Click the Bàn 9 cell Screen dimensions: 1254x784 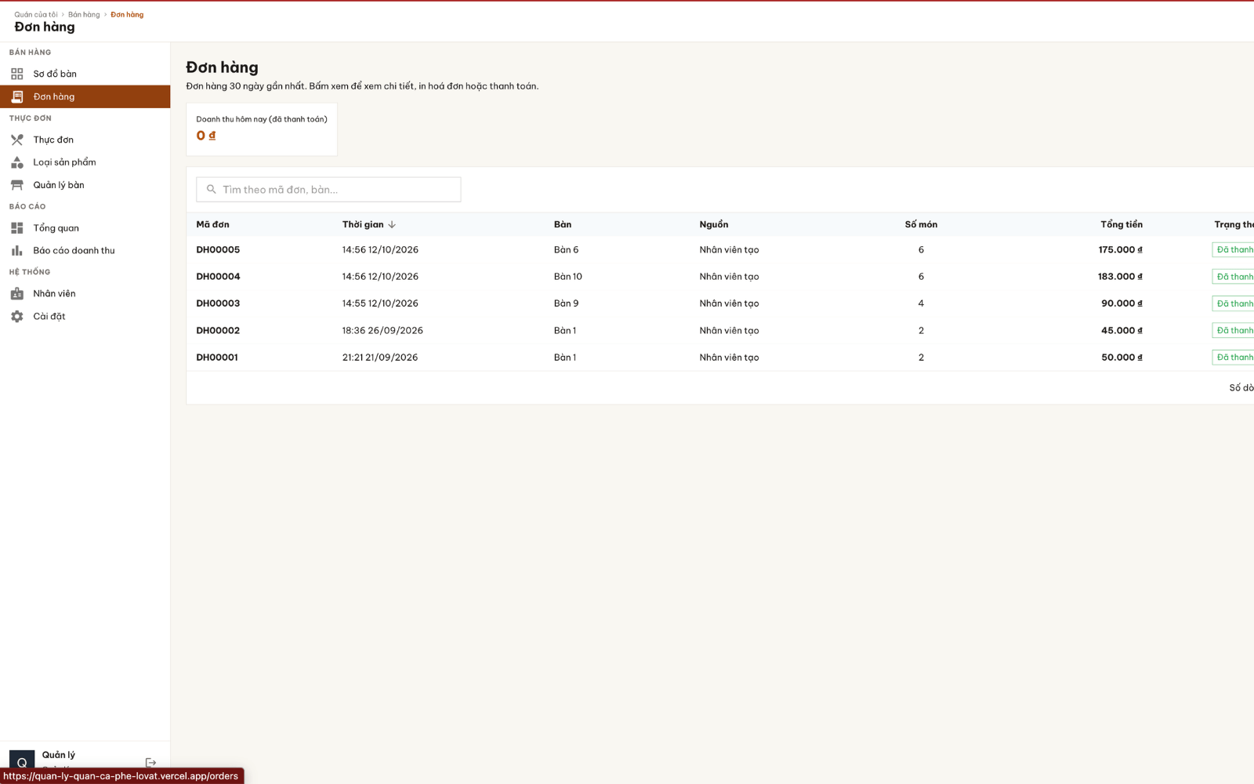pos(566,303)
